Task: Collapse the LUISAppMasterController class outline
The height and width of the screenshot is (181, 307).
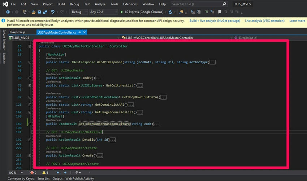Action: click(30, 47)
